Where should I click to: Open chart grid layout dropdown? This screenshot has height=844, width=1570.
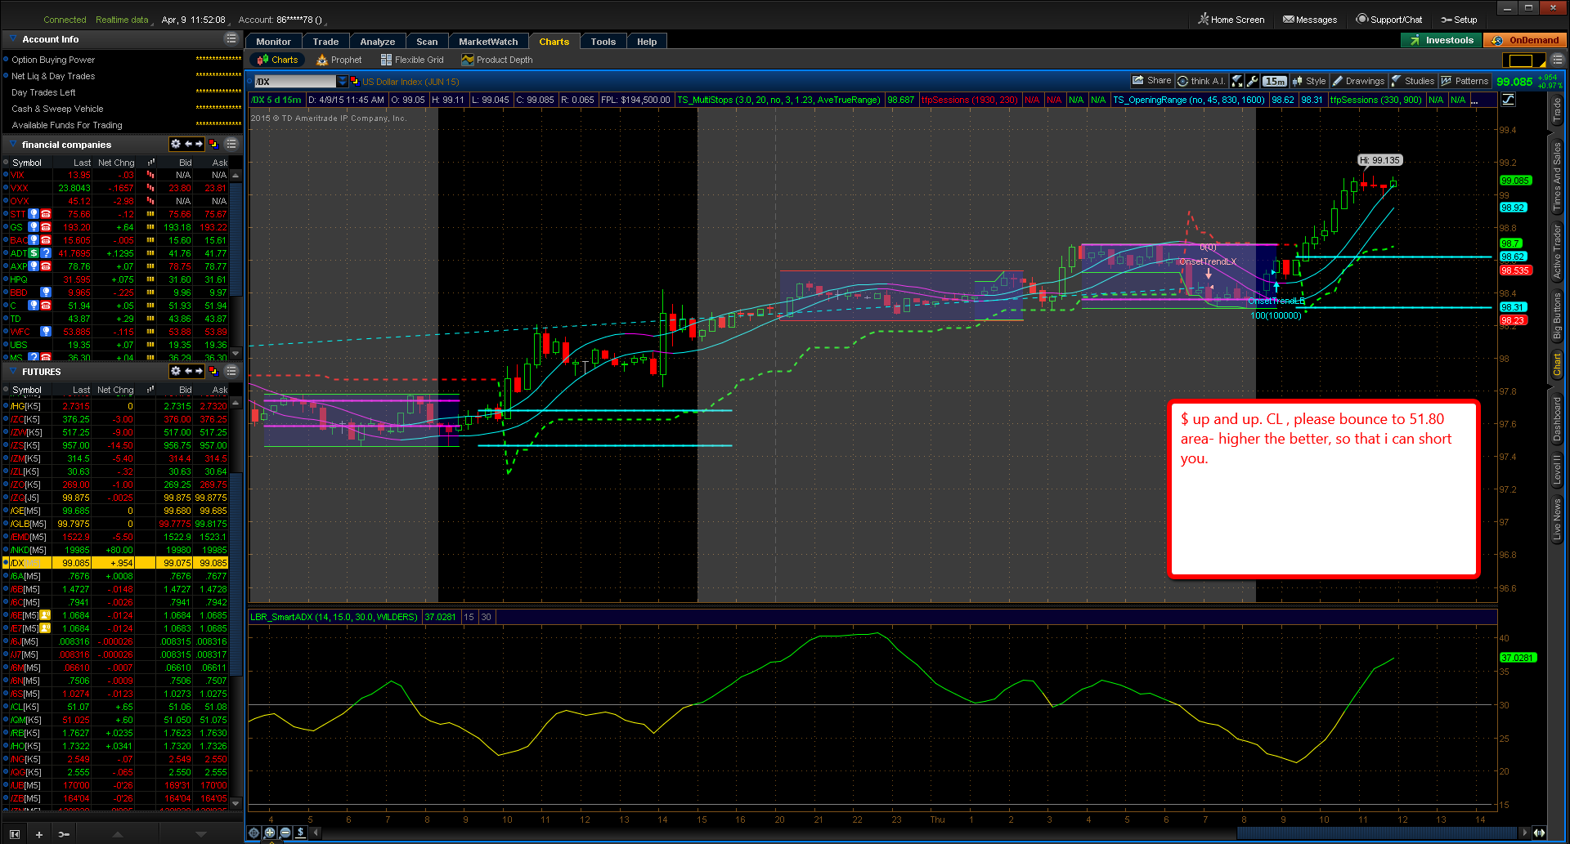click(x=1524, y=60)
